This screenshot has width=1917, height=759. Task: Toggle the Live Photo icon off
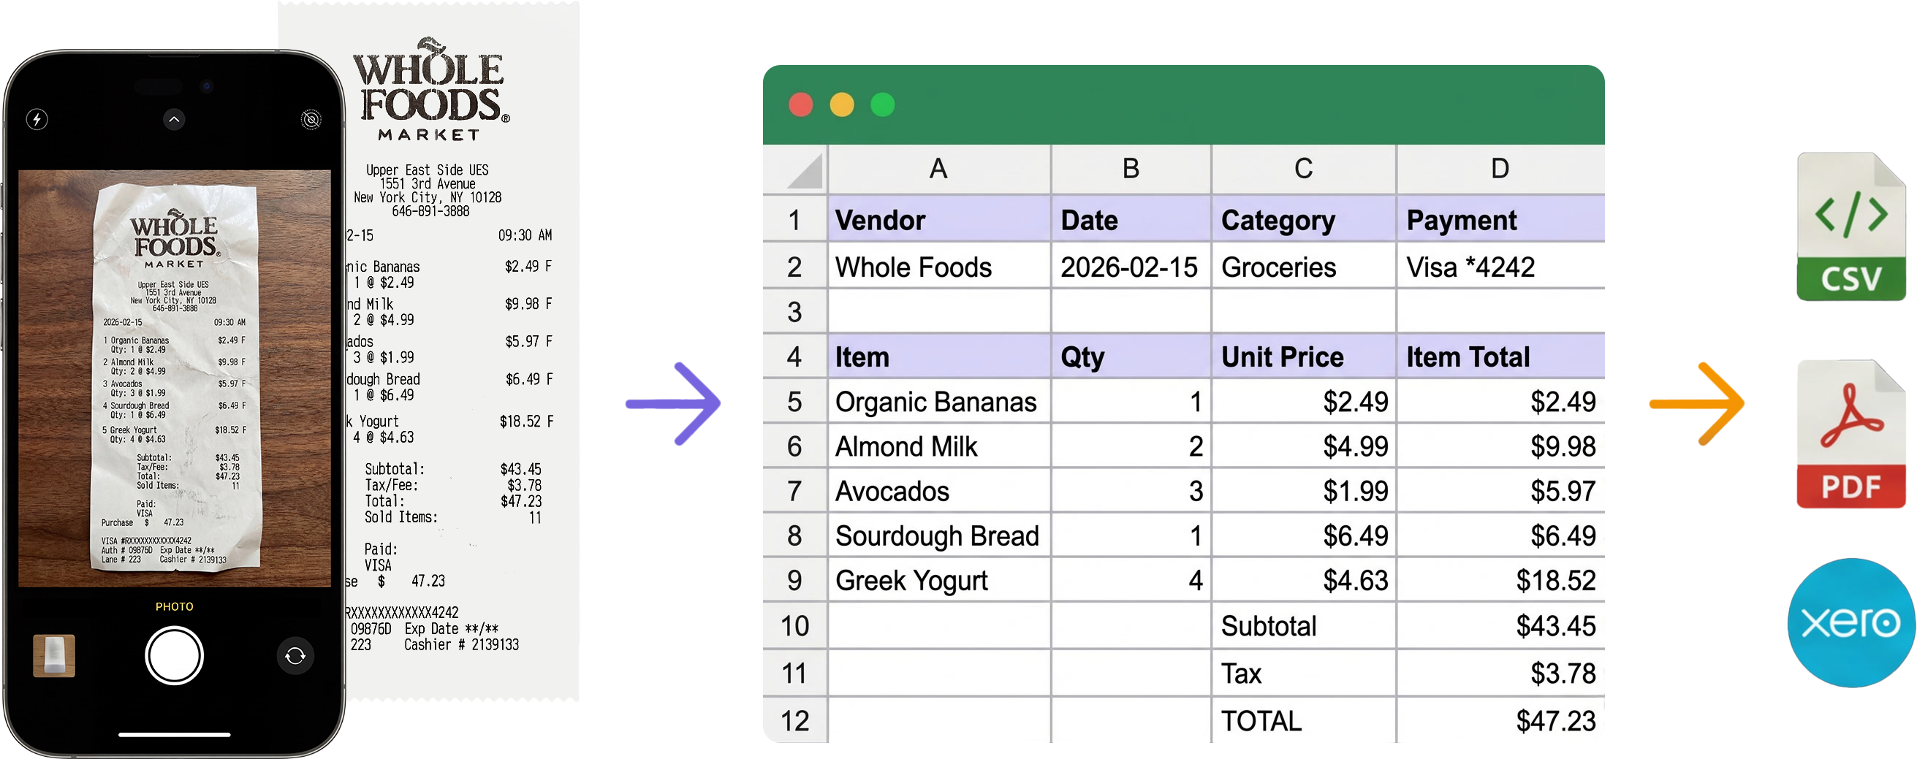click(x=311, y=119)
